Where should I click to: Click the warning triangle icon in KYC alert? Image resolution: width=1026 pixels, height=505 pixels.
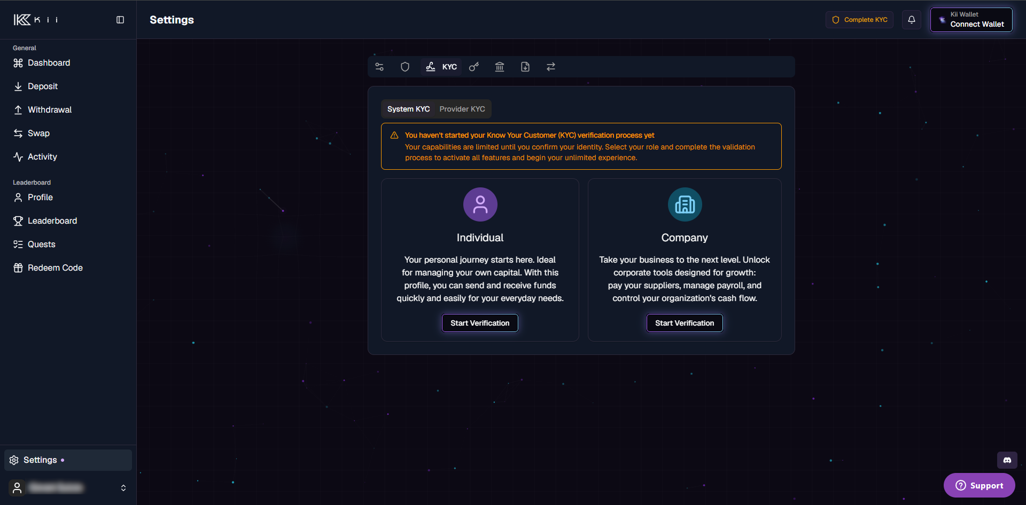[x=394, y=136]
